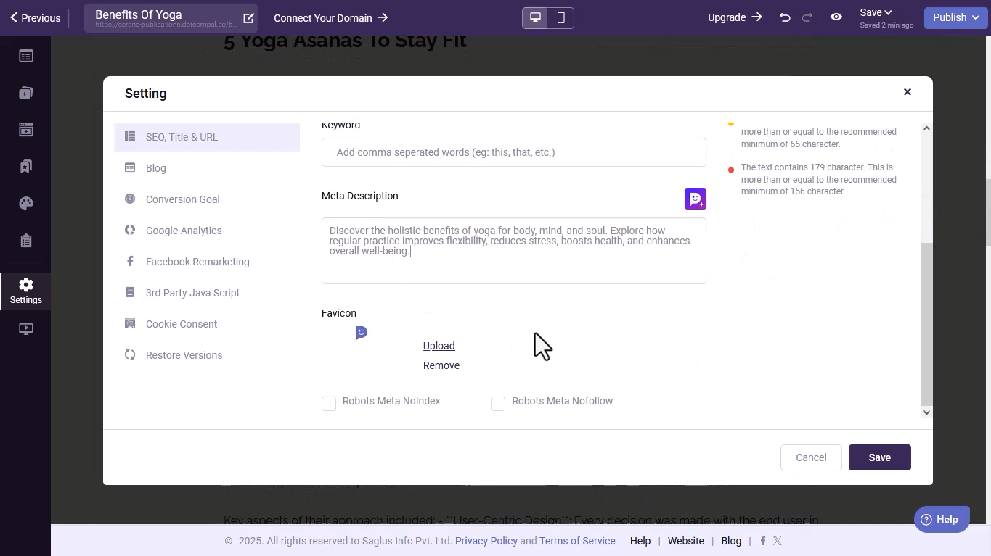Close the Setting dialog

907,92
